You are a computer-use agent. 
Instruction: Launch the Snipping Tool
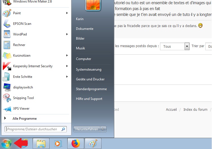click(x=23, y=98)
